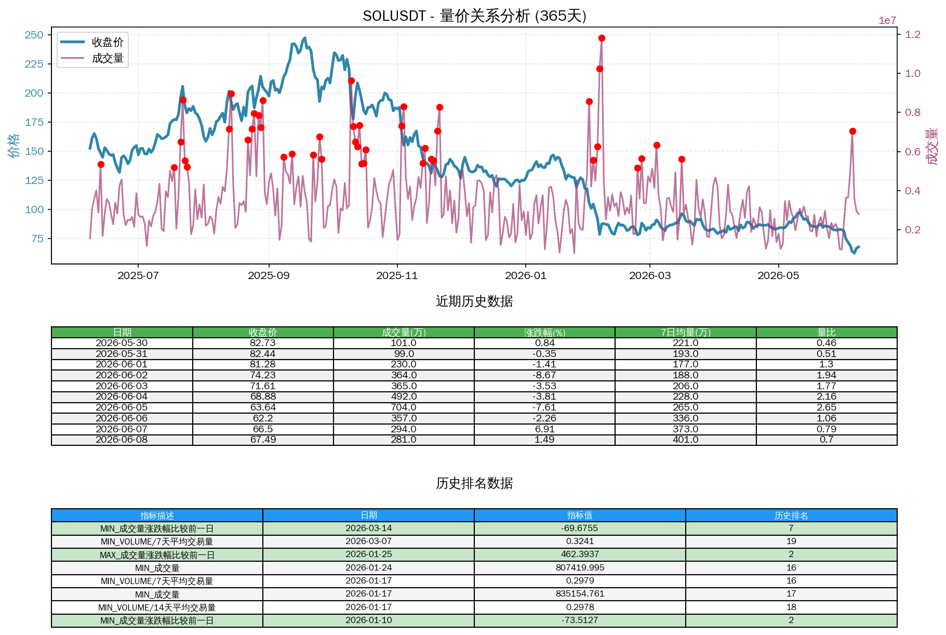Click 7-day average cell 401.0
The image size is (946, 635).
pos(686,440)
